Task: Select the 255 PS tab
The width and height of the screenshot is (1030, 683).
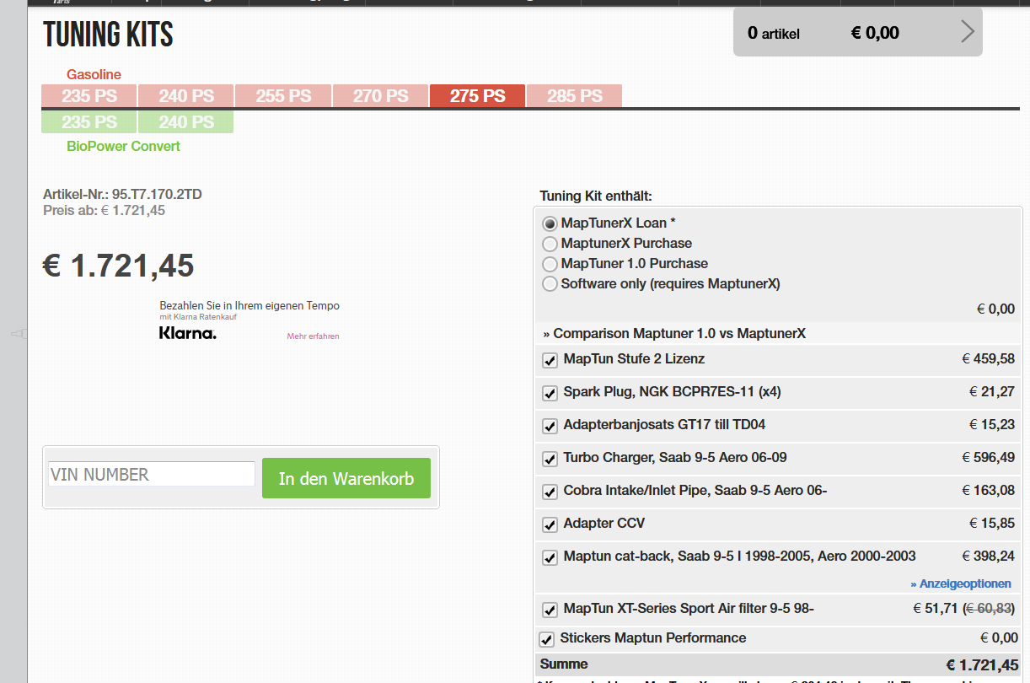Action: point(283,96)
